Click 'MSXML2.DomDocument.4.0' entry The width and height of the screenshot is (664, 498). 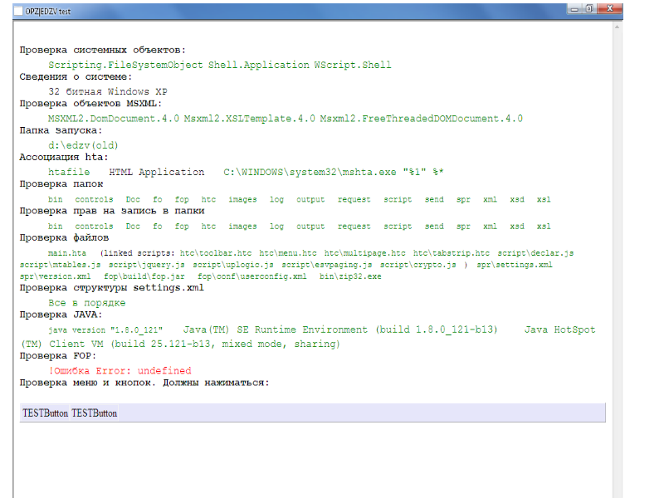point(114,119)
